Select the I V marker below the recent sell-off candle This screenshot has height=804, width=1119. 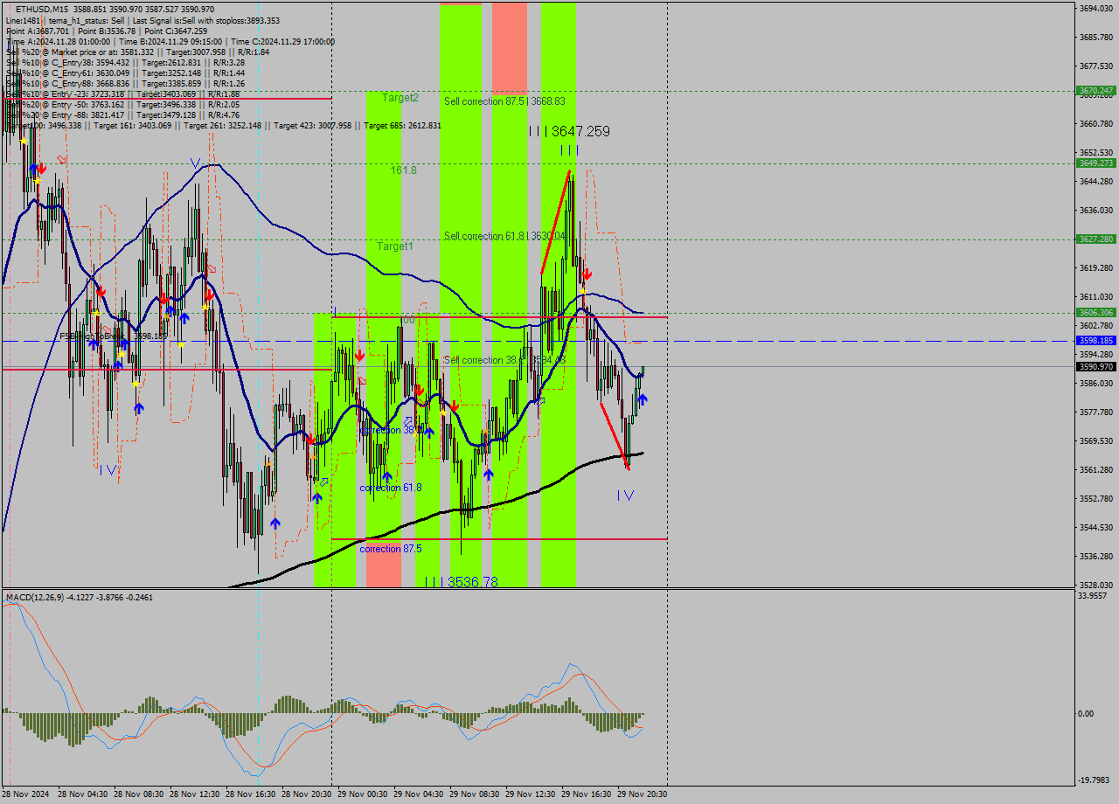coord(625,496)
